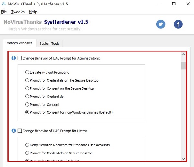Open the Facebook link icon
Image resolution: width=194 pixels, height=167 pixels.
click(178, 24)
